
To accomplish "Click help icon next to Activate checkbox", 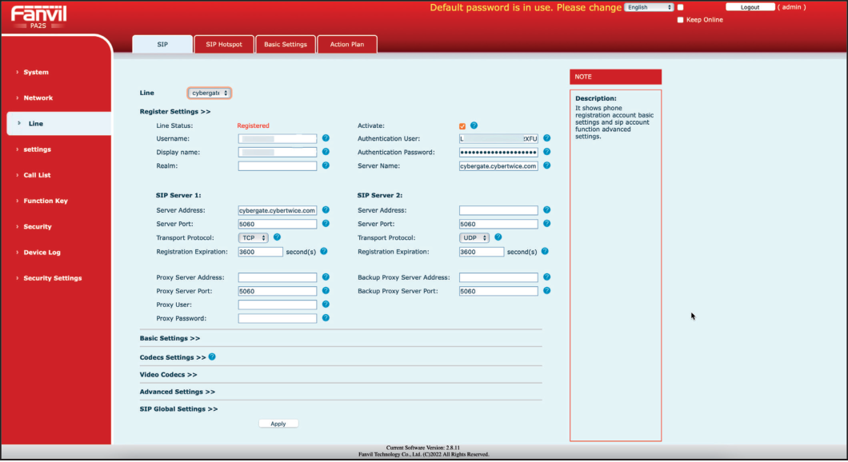I will point(474,125).
